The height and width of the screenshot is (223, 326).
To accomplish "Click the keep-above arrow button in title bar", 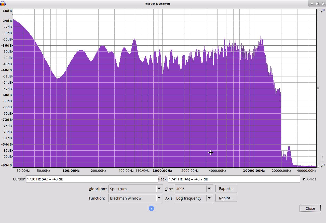I will 312,4.
